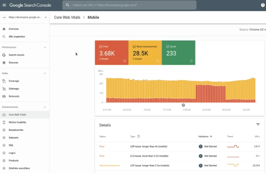Click the help icon beside Type column
The image size is (266, 173).
[139, 136]
